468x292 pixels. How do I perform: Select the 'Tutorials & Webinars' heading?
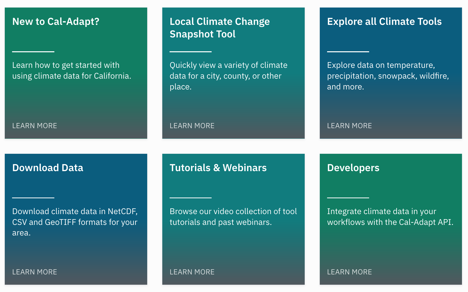point(218,168)
